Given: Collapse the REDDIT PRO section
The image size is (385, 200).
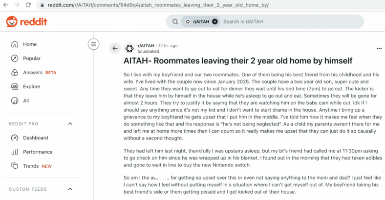Looking at the screenshot, I should click(70, 123).
